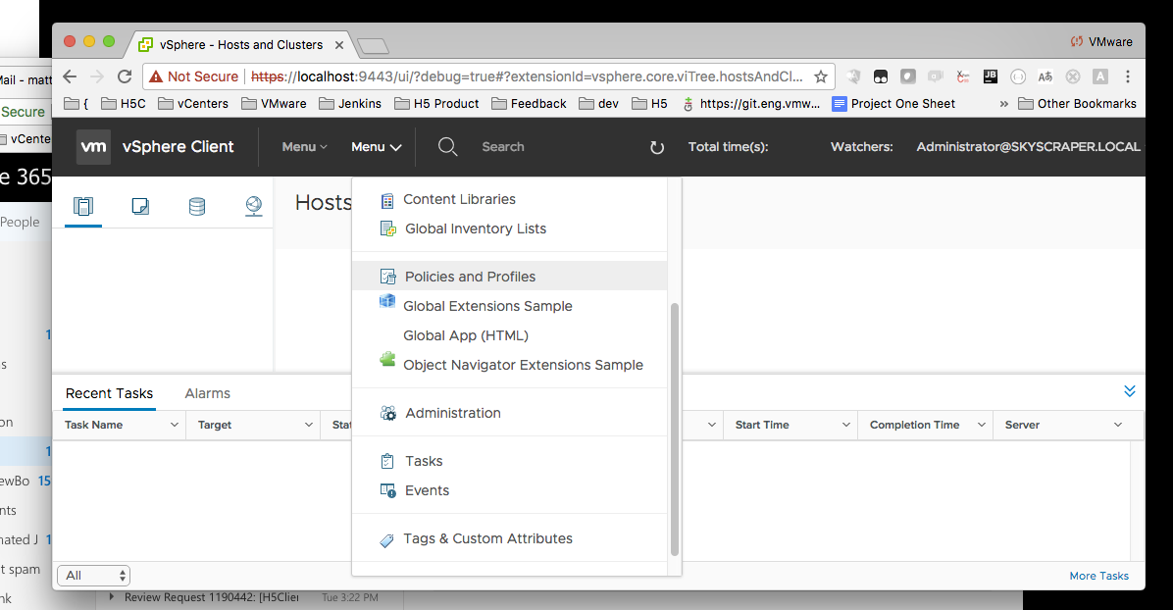This screenshot has width=1173, height=610.
Task: Click the Administration gear icon
Action: tap(387, 413)
